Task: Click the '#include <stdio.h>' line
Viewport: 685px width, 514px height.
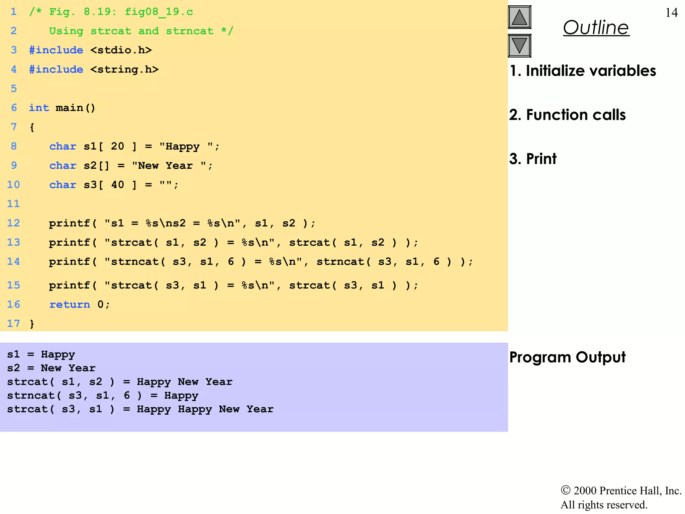Action: pyautogui.click(x=90, y=50)
